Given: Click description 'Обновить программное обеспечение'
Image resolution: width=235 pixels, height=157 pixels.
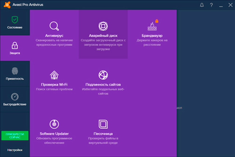Looking at the screenshot, I should [x=54, y=140].
